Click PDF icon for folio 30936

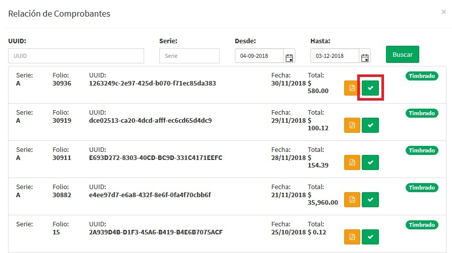pos(352,88)
